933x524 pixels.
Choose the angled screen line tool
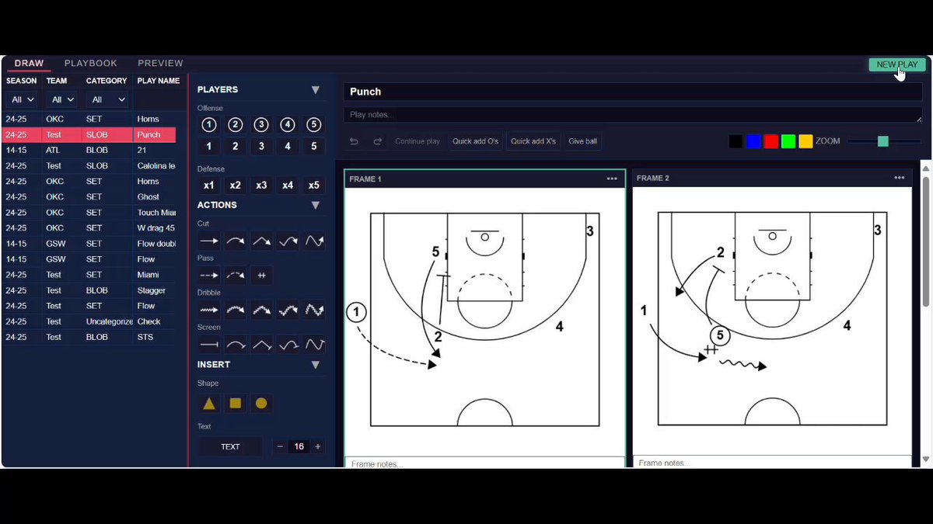click(x=262, y=344)
